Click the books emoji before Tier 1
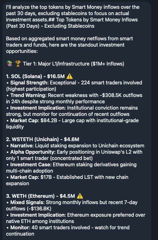158x240 pixels. (x=9, y=64)
